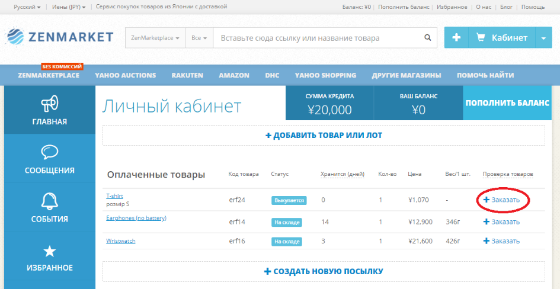Open the Wristwatch product link
This screenshot has width=560, height=289.
click(x=121, y=241)
